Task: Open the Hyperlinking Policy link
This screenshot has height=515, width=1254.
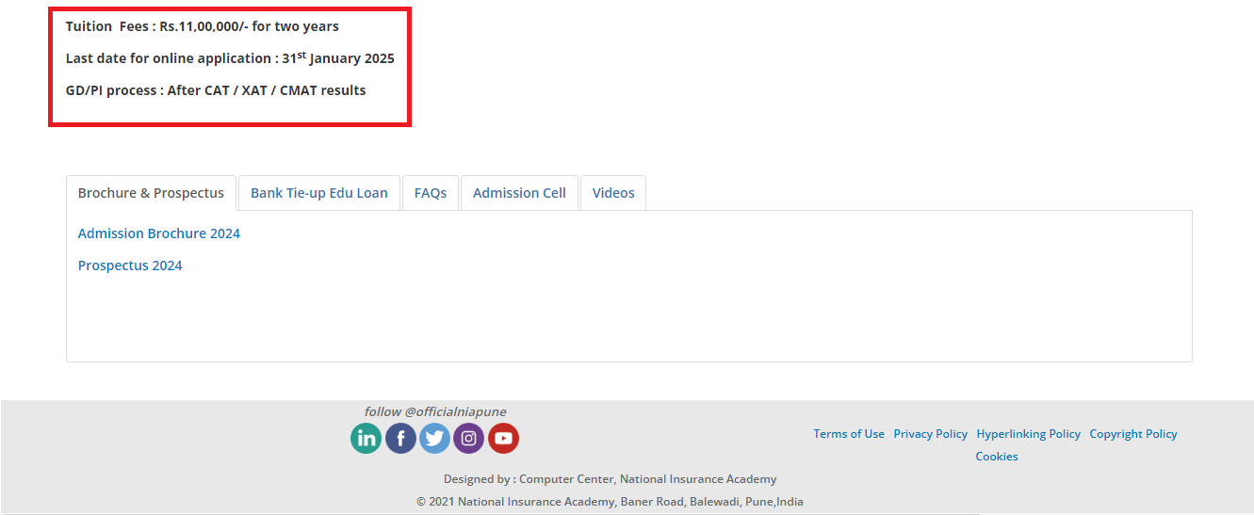Action: click(x=1028, y=434)
